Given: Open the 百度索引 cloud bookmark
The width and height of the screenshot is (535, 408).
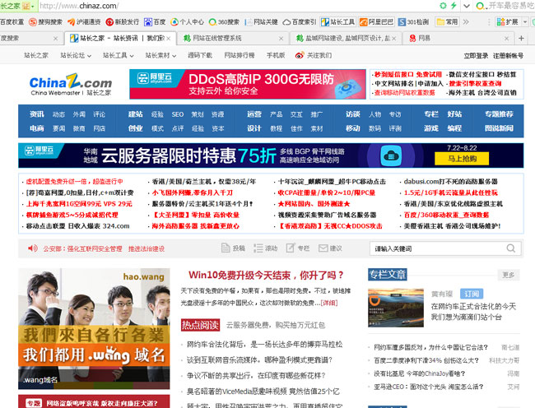Looking at the screenshot, I should click(x=300, y=22).
